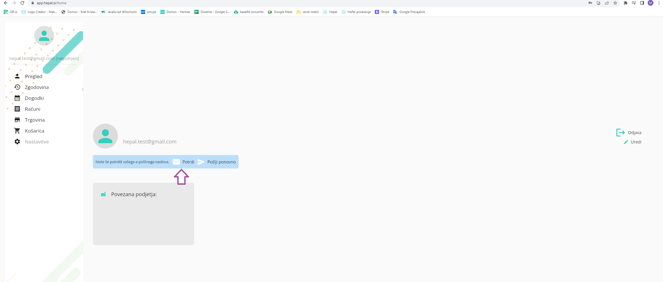Click the Nastavitve gear icon
663x282 pixels.
17,142
